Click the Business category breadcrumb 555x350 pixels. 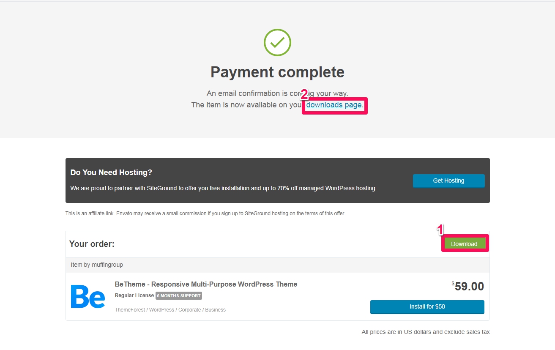(216, 310)
